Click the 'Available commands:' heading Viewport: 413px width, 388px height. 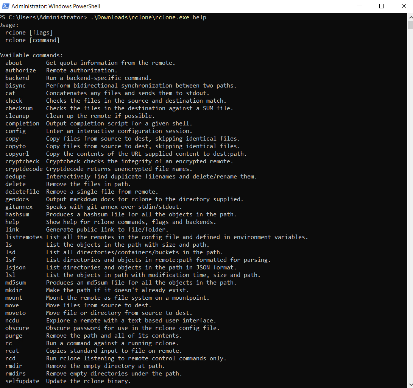31,55
